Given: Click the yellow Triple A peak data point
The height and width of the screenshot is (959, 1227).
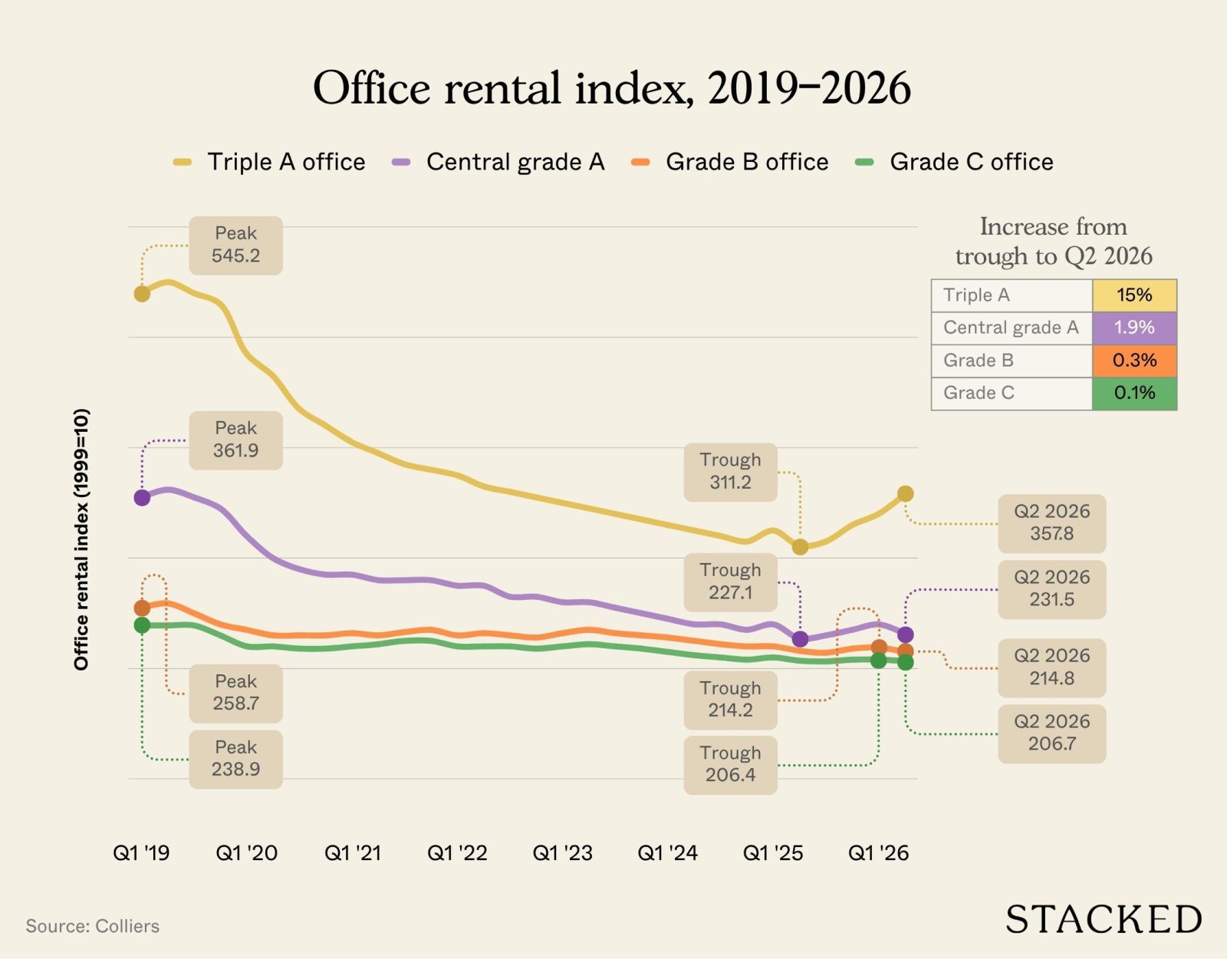Looking at the screenshot, I should pyautogui.click(x=142, y=294).
